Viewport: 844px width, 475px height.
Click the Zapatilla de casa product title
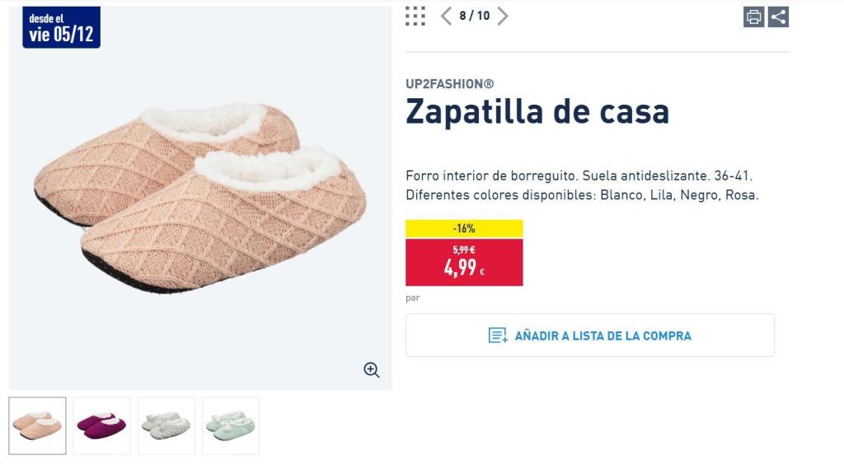pyautogui.click(x=537, y=111)
